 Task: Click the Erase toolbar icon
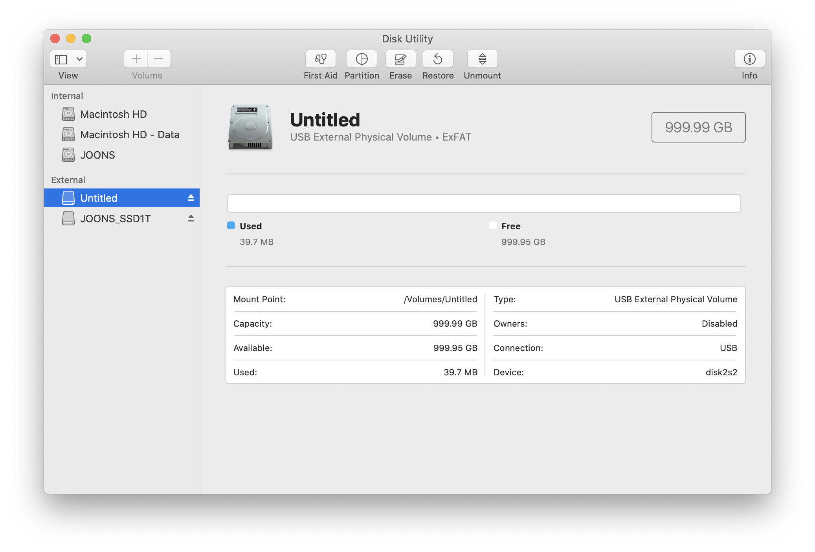[x=400, y=59]
